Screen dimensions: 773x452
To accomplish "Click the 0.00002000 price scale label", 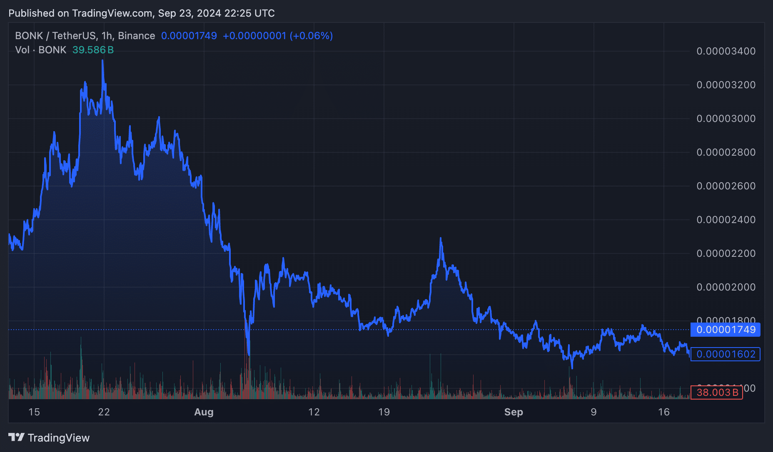I will click(726, 287).
